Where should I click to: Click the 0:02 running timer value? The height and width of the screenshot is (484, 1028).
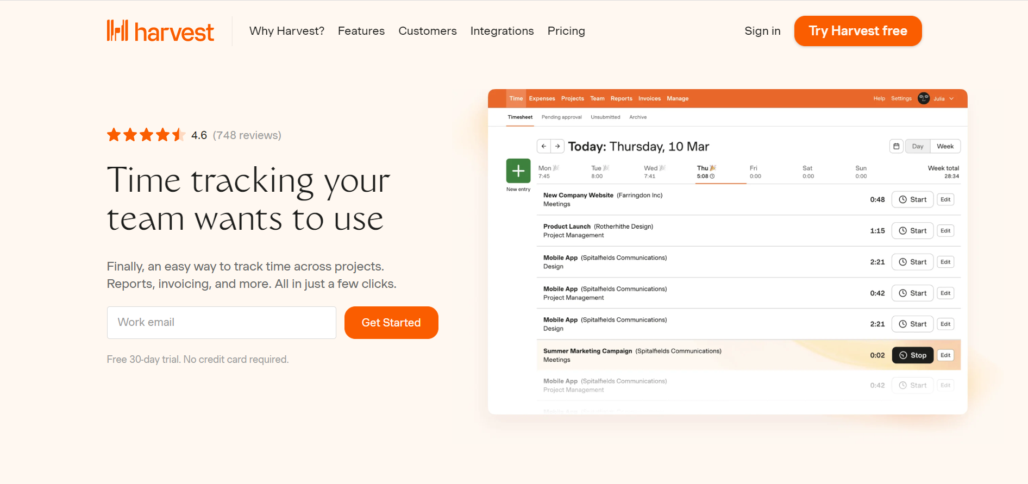[x=877, y=355]
